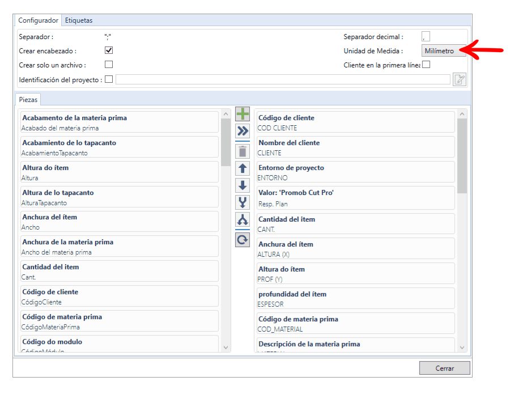Click the Separador decimal input field
The height and width of the screenshot is (394, 523).
[426, 36]
